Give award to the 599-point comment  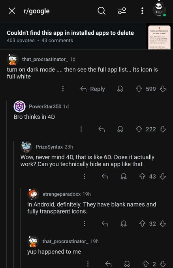[120, 89]
